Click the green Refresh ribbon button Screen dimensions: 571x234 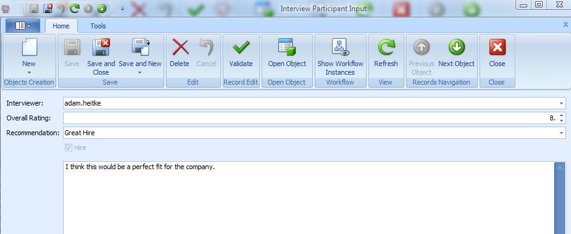(x=386, y=53)
